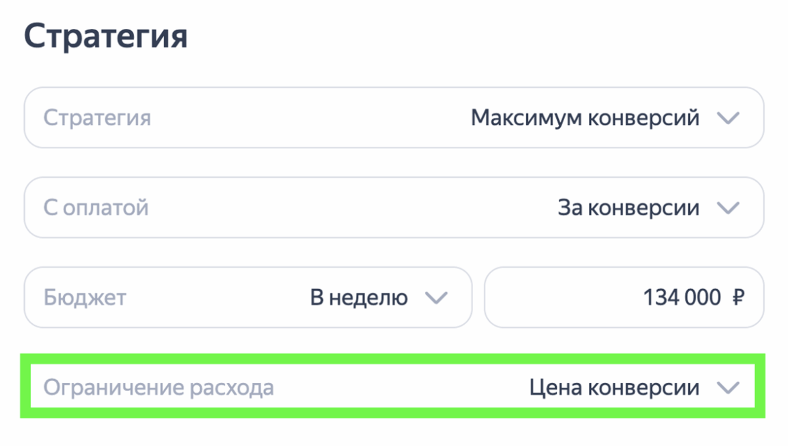Click the chevron next to Цена конверсии

pyautogui.click(x=728, y=388)
